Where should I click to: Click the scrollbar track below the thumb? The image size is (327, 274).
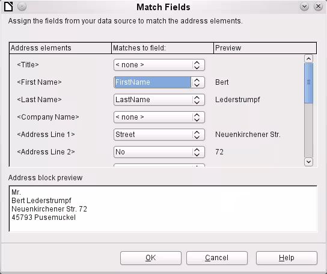coord(308,130)
